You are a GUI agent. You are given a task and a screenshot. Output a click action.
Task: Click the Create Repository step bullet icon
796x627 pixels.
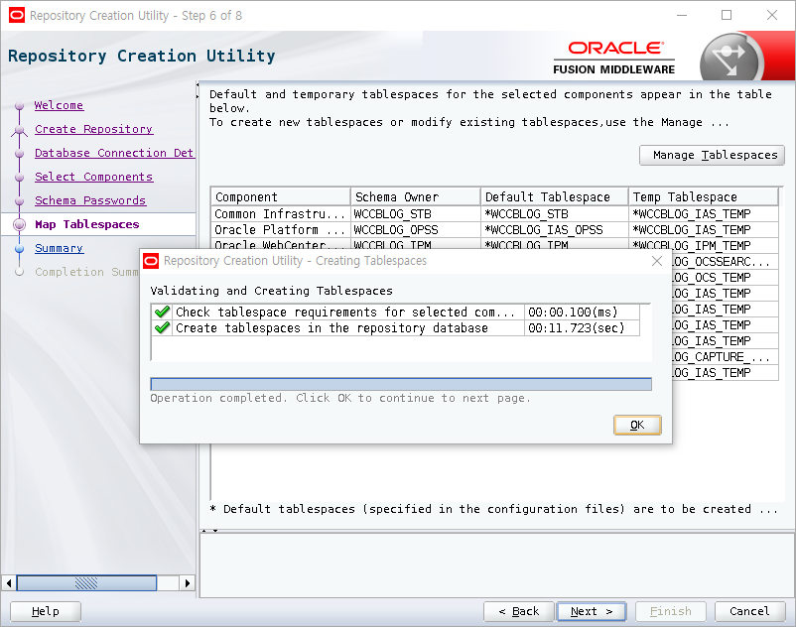click(19, 130)
